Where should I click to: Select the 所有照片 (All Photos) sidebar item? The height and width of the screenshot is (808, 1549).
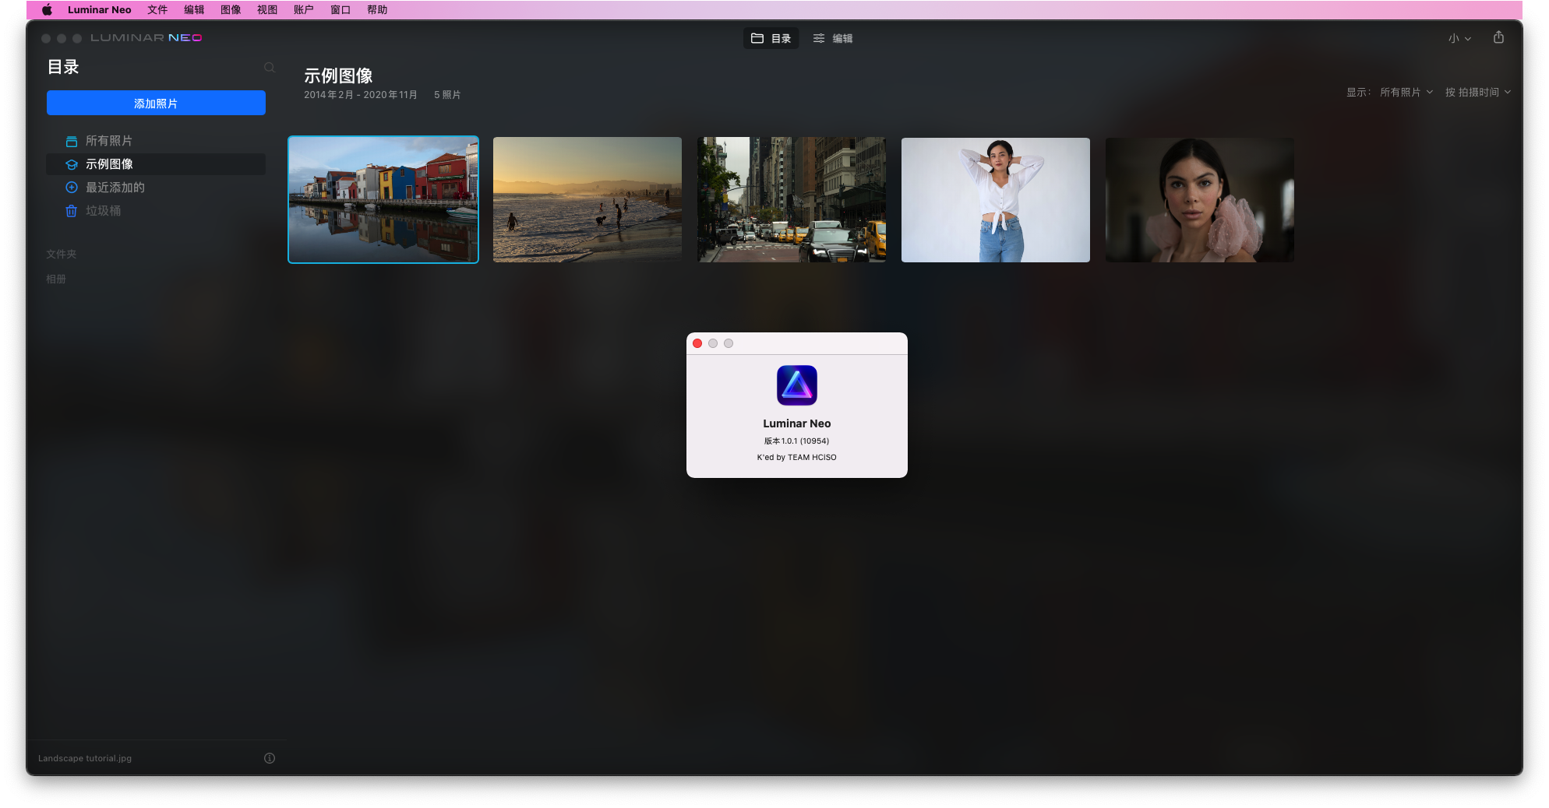(108, 141)
